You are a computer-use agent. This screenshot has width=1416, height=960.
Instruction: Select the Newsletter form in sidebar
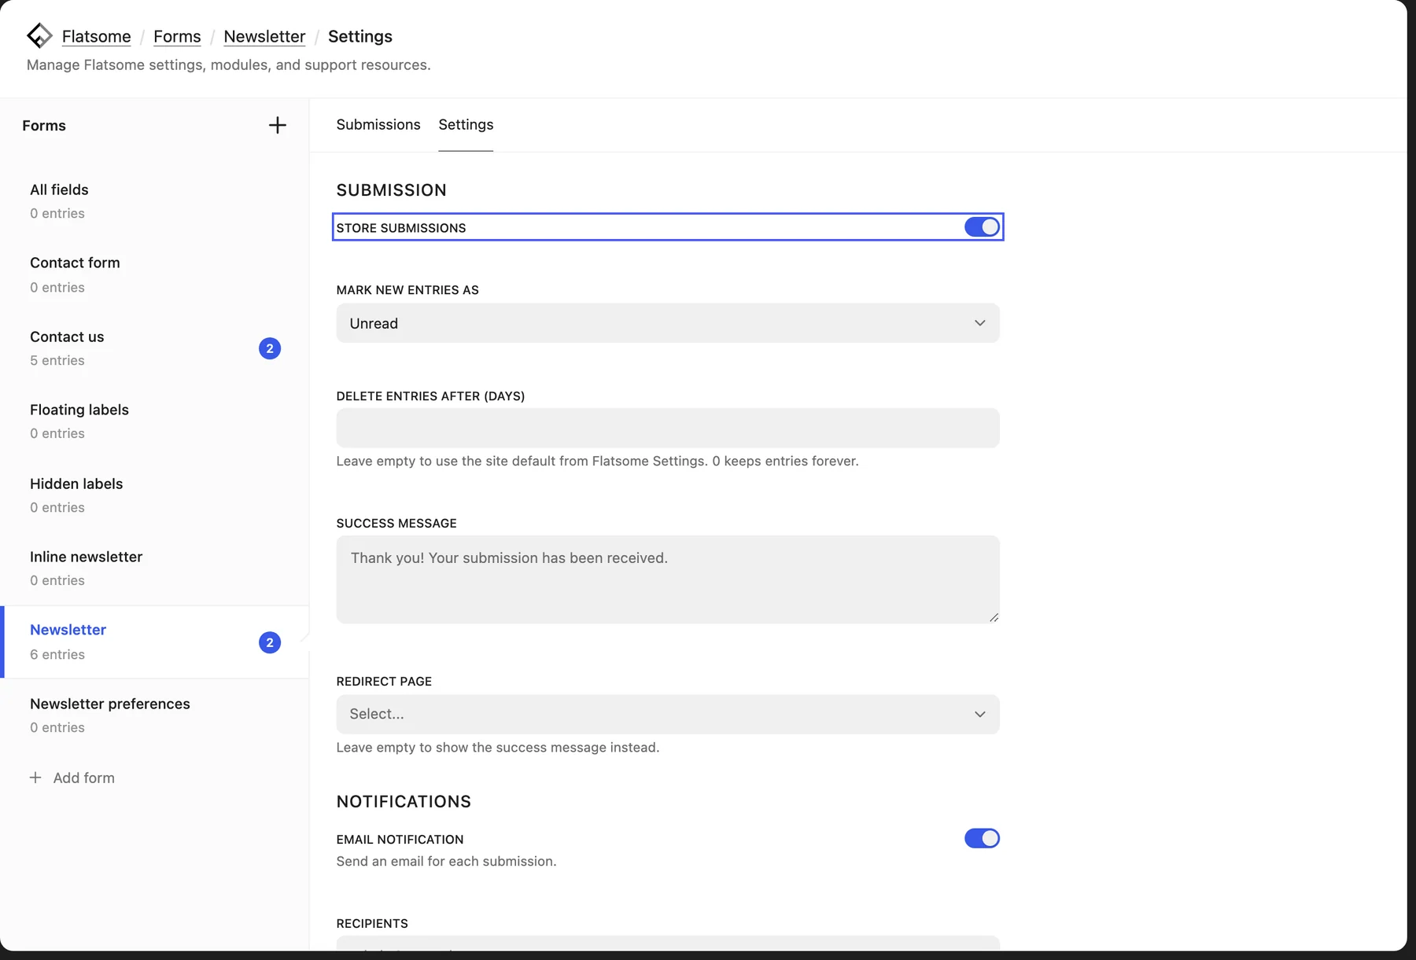pos(155,642)
